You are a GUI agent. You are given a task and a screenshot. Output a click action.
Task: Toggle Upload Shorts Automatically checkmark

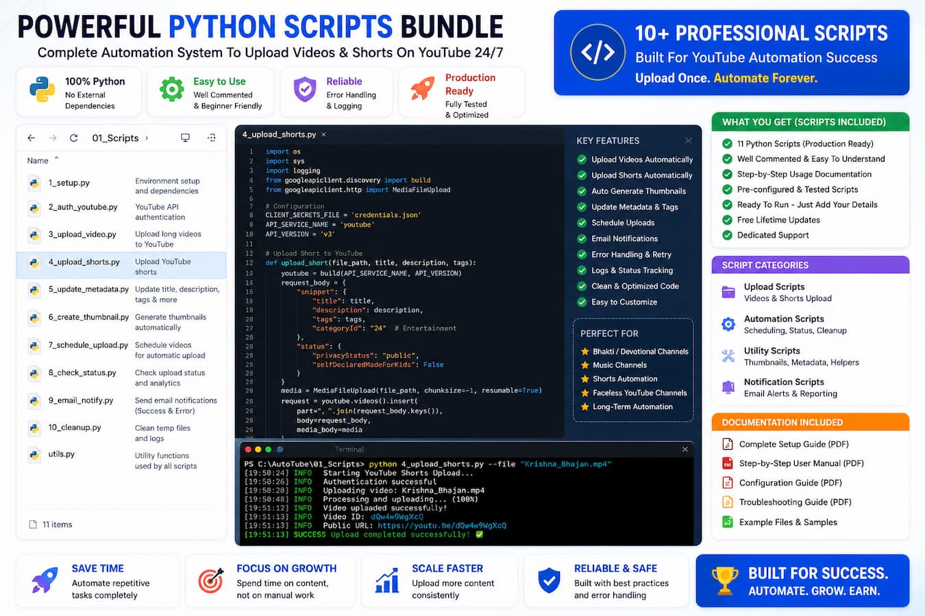coord(582,175)
